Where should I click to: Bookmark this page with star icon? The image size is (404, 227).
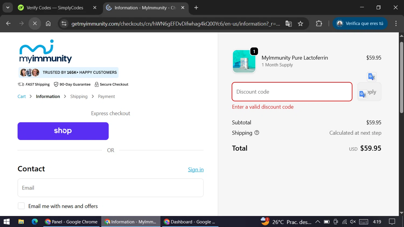pyautogui.click(x=301, y=24)
